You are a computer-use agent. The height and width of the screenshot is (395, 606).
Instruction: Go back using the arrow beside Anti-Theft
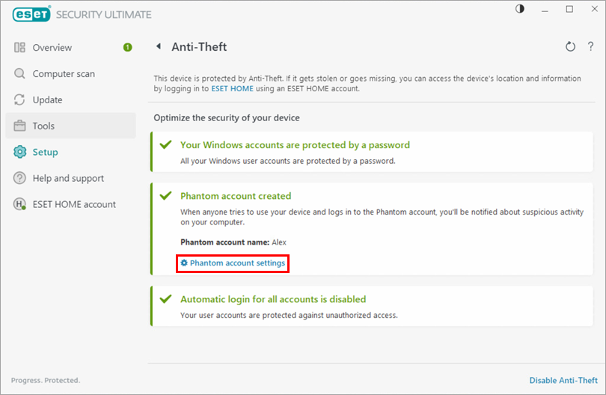(x=159, y=47)
